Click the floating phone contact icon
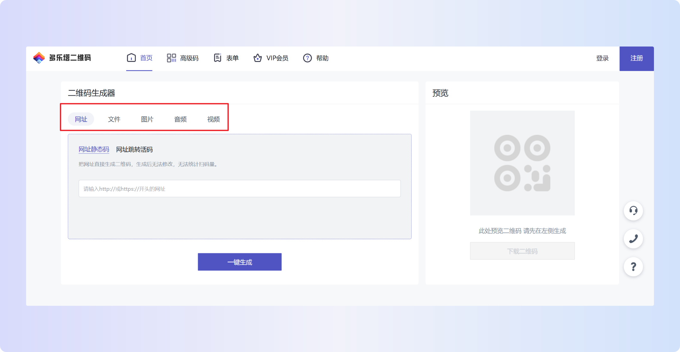The image size is (680, 352). pos(634,239)
